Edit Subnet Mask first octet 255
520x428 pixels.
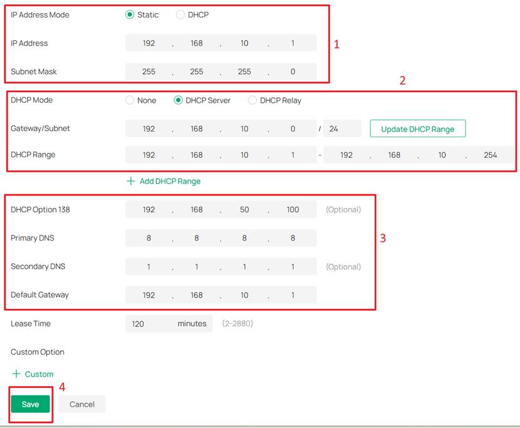coord(148,71)
